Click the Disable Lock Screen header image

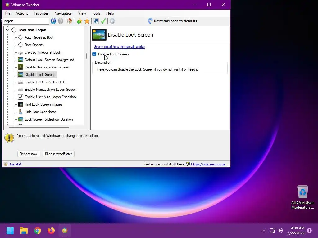pyautogui.click(x=99, y=35)
